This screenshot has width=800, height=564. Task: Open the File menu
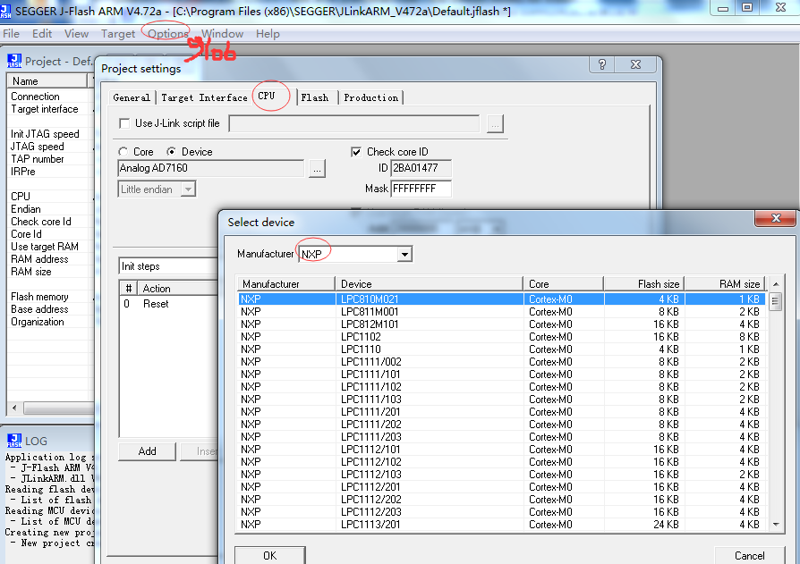click(11, 34)
